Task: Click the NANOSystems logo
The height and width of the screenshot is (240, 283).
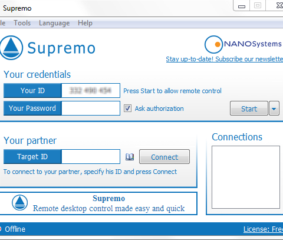Action: tap(243, 44)
